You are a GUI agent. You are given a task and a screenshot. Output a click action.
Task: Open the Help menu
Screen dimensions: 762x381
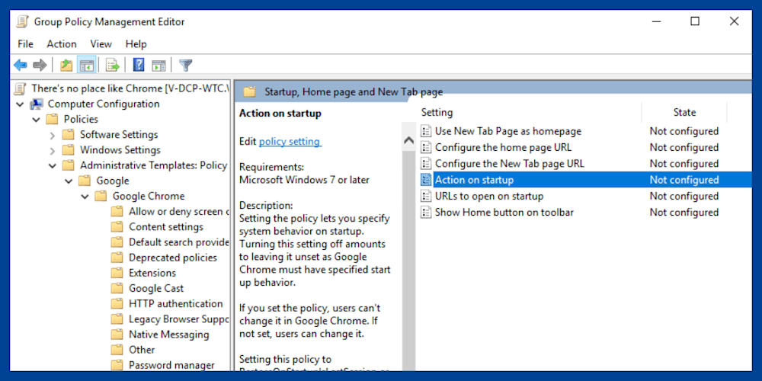136,44
